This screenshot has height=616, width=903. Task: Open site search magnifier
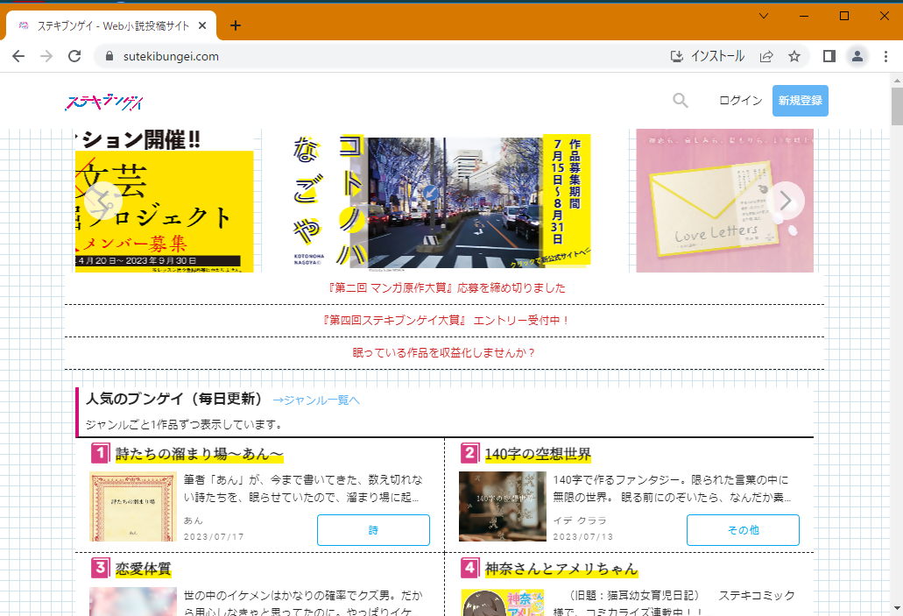681,100
